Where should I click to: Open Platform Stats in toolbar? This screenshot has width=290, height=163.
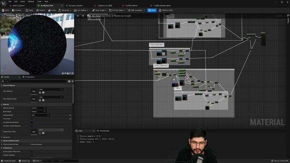tap(166, 10)
